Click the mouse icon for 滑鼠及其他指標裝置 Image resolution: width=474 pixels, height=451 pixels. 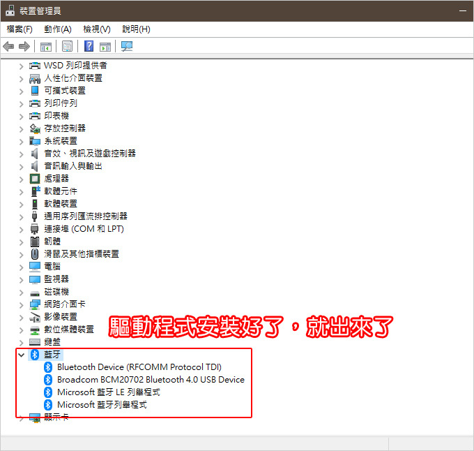(35, 254)
